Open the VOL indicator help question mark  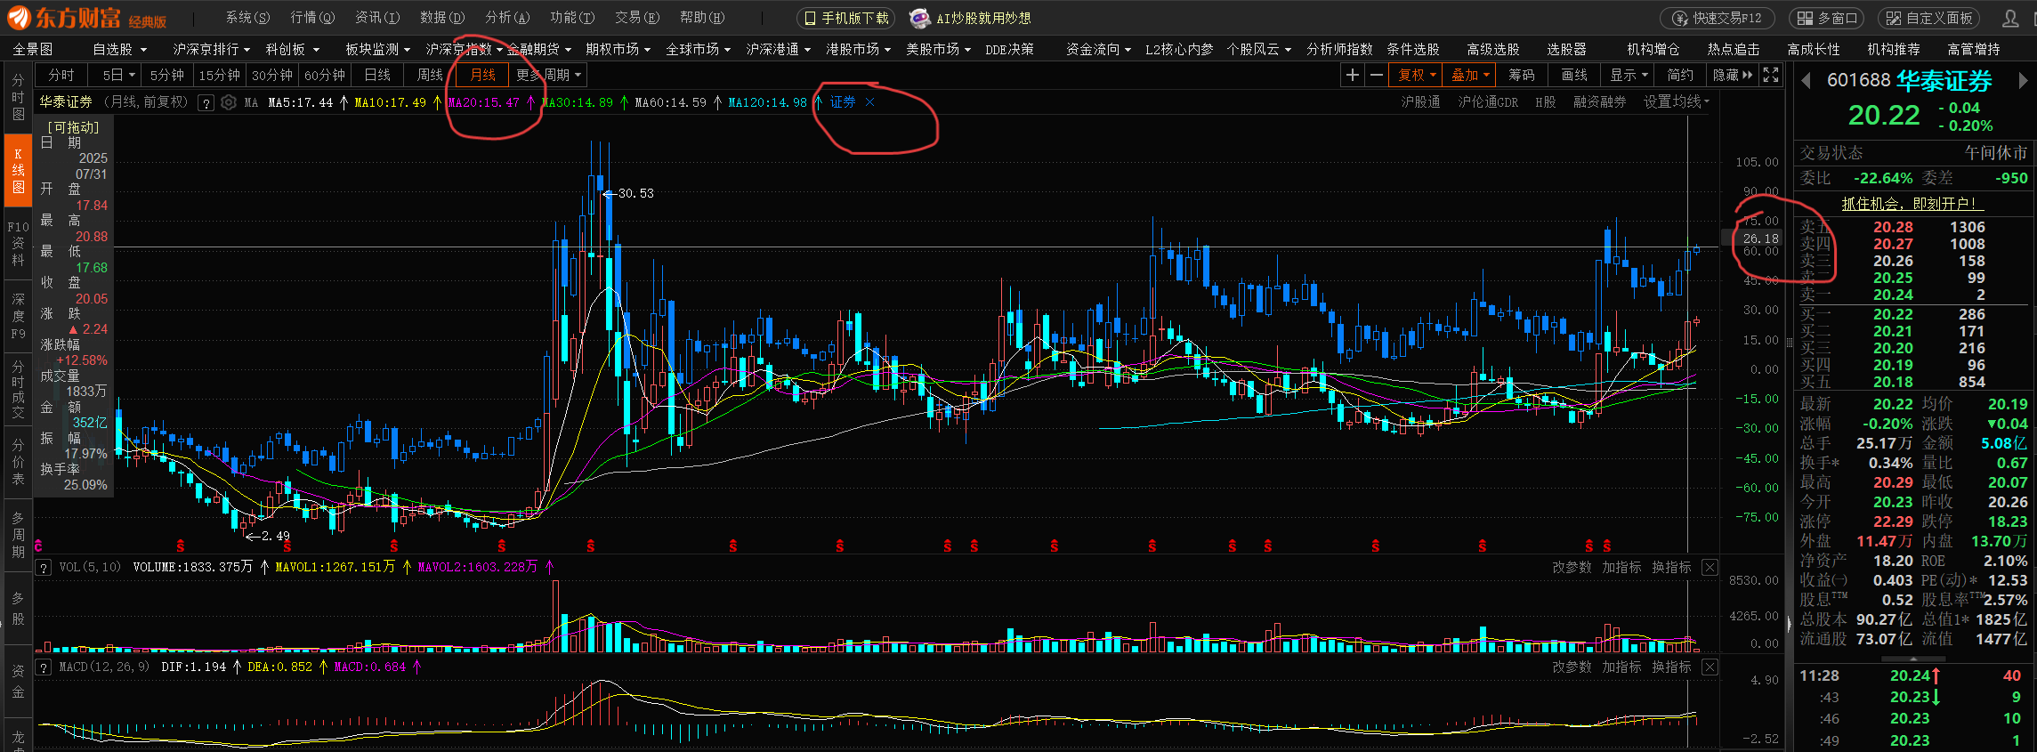tap(43, 567)
